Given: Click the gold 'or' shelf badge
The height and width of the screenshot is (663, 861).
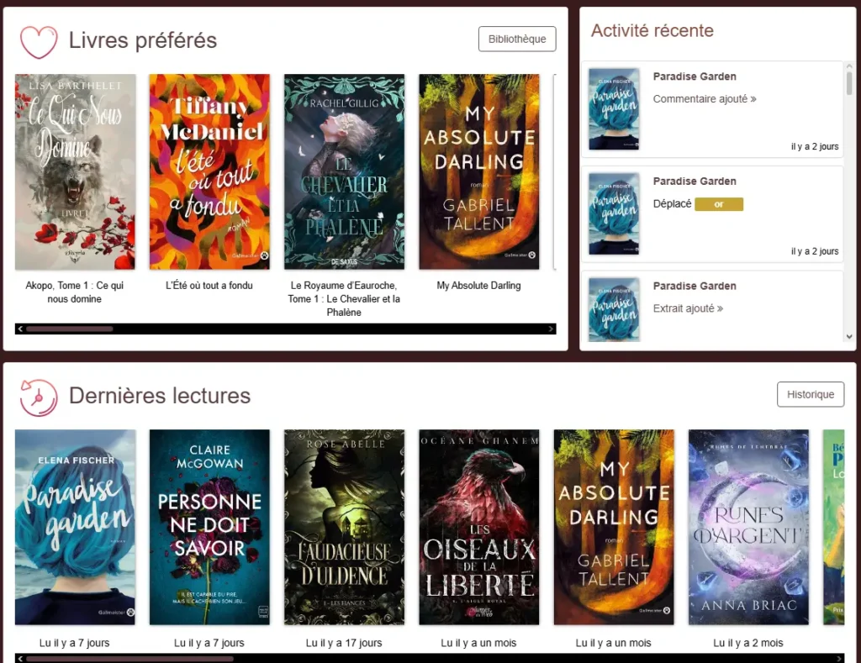Looking at the screenshot, I should 719,204.
